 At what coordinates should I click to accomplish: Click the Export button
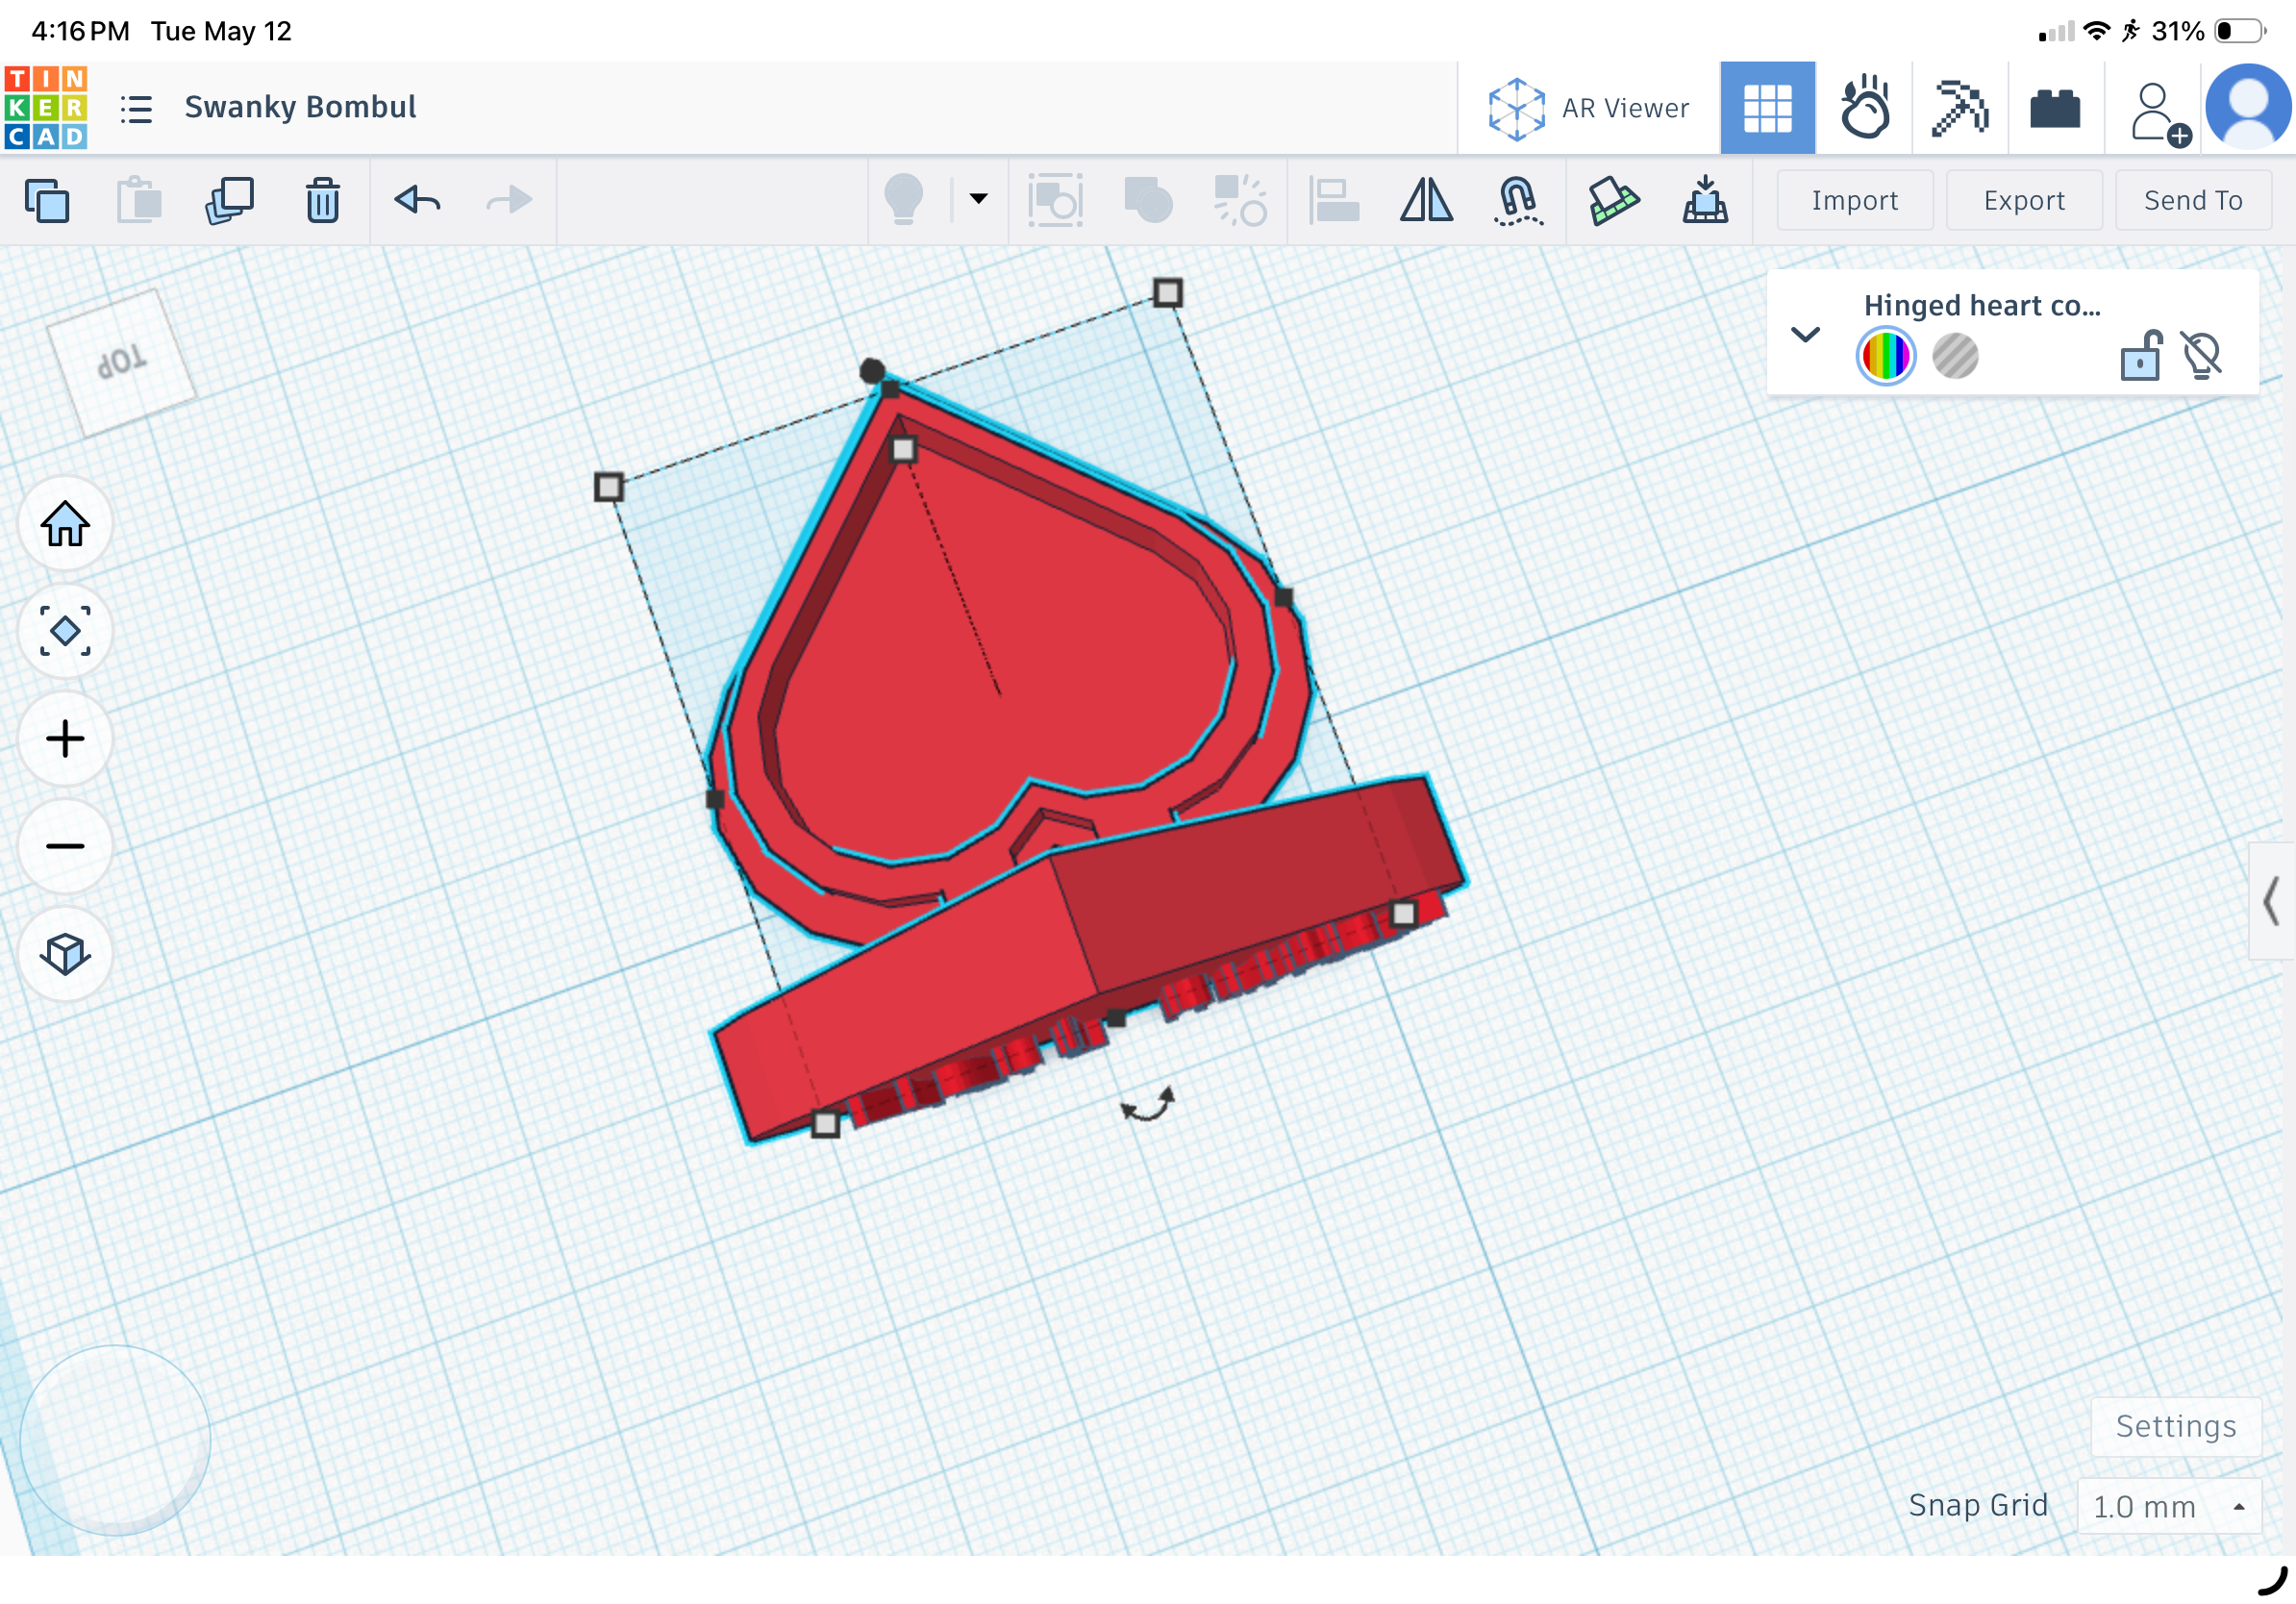[2024, 200]
